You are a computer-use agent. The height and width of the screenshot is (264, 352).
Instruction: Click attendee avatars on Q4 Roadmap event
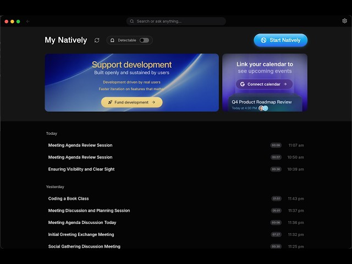(263, 108)
